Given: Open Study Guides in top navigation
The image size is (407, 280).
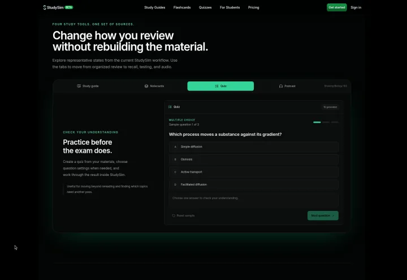Looking at the screenshot, I should (155, 7).
